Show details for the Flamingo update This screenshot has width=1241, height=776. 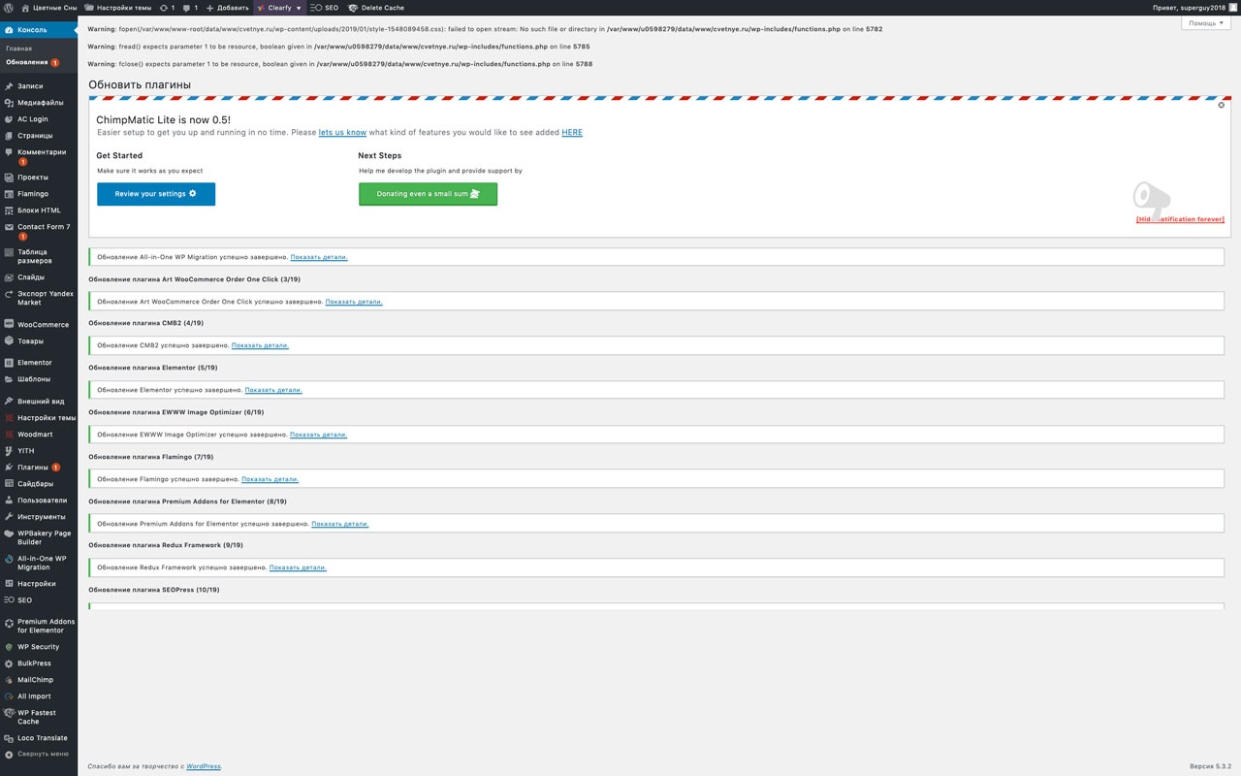coord(270,479)
